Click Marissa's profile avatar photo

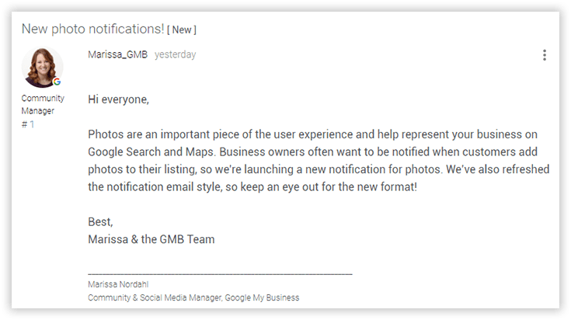[x=42, y=68]
